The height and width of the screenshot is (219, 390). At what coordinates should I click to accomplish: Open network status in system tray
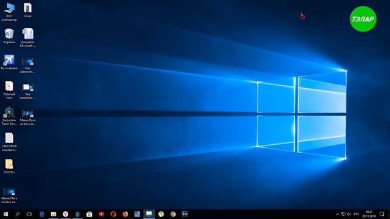pos(344,214)
